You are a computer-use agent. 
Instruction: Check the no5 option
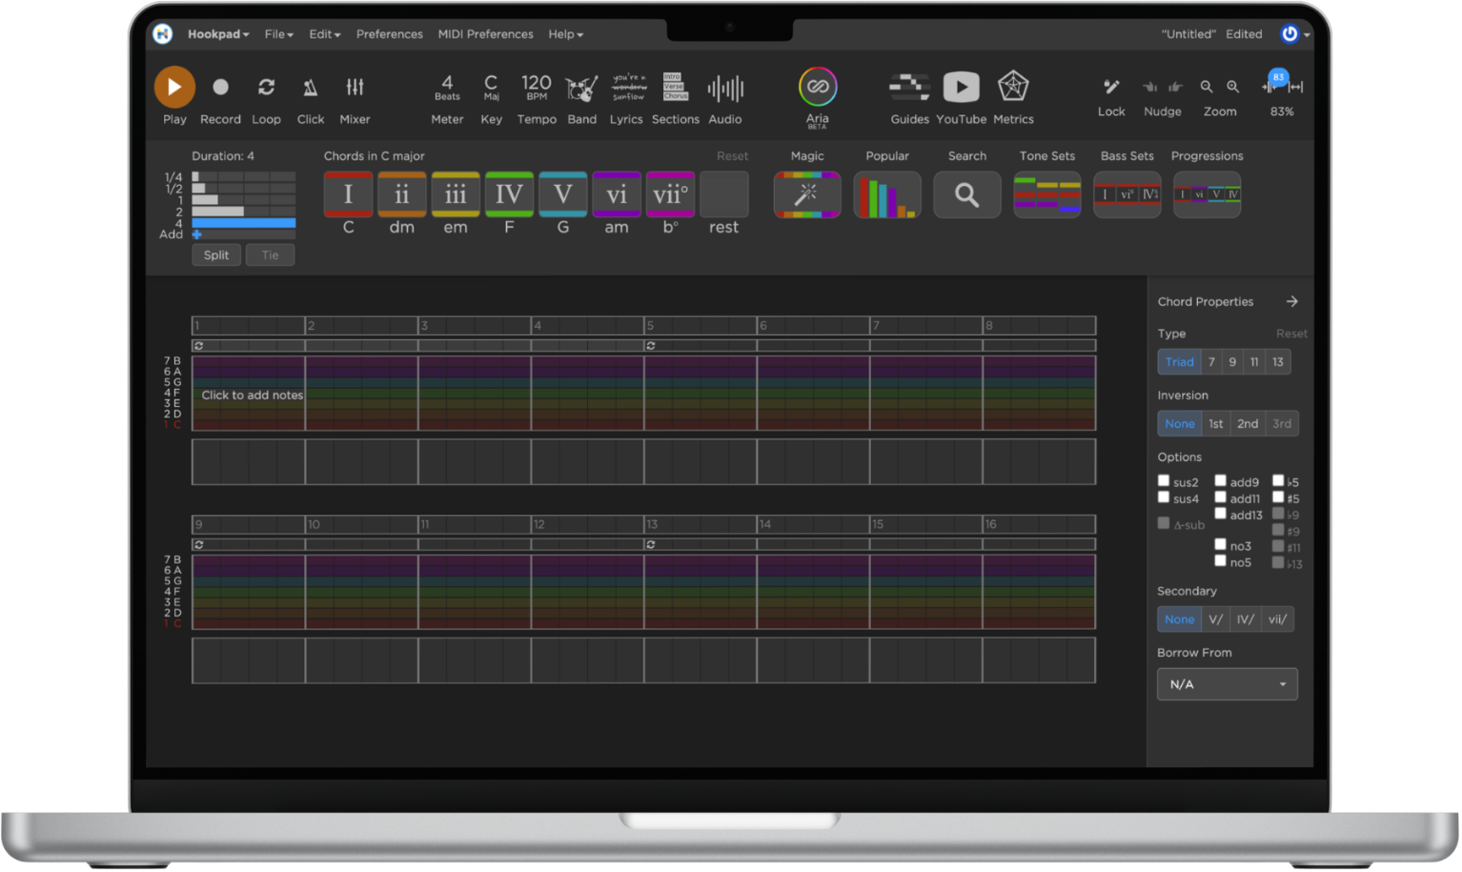pos(1220,561)
